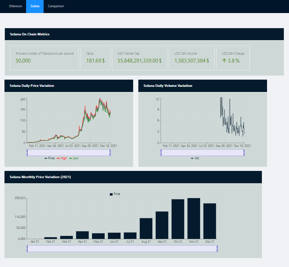289x267 pixels.
Task: Click right handle of volume chart range slider
Action: coord(244,153)
